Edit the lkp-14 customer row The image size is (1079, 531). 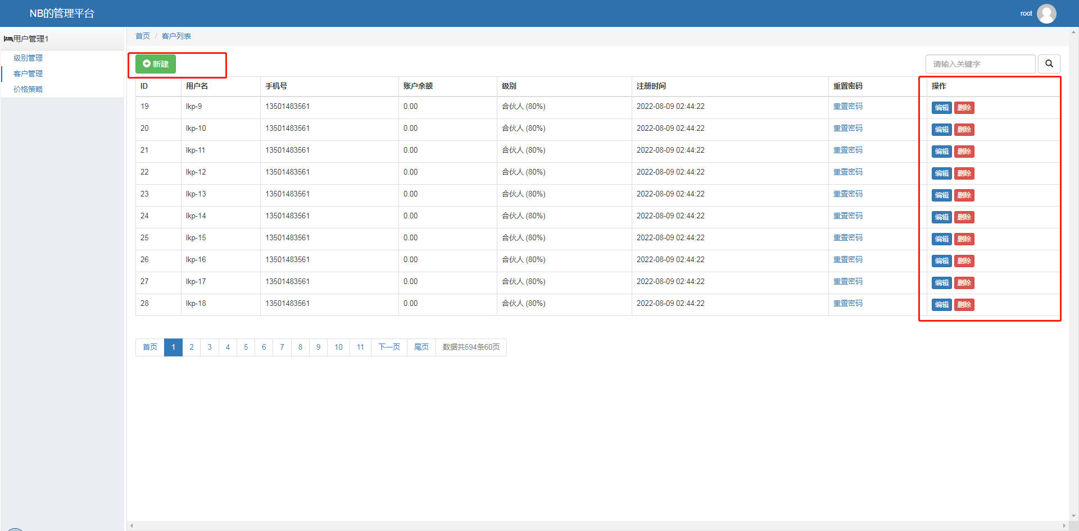[x=941, y=217]
